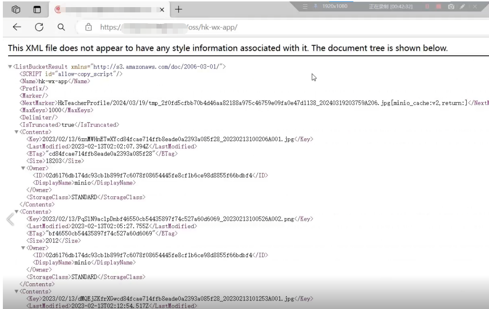Collapse the second Contents node
The width and height of the screenshot is (489, 309).
pyautogui.click(x=17, y=212)
